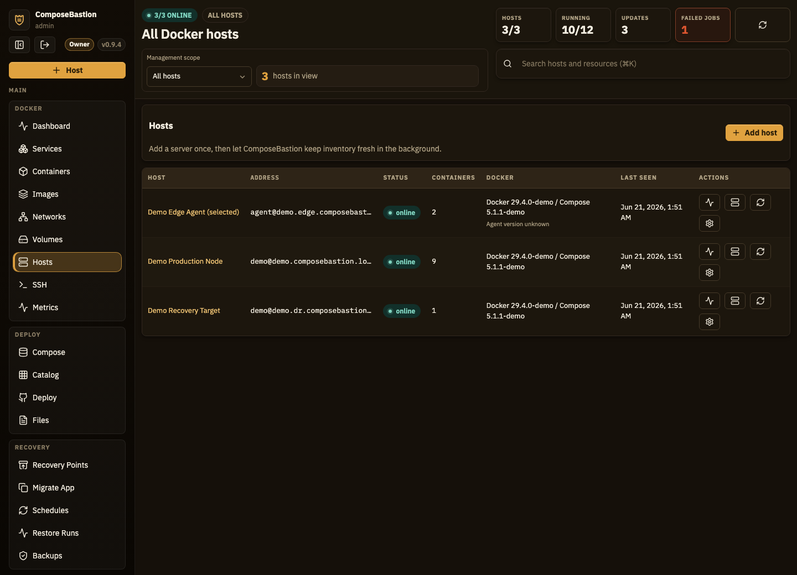Click the agent@demo.edge address cell
Screen dimensions: 797x575
coord(310,212)
